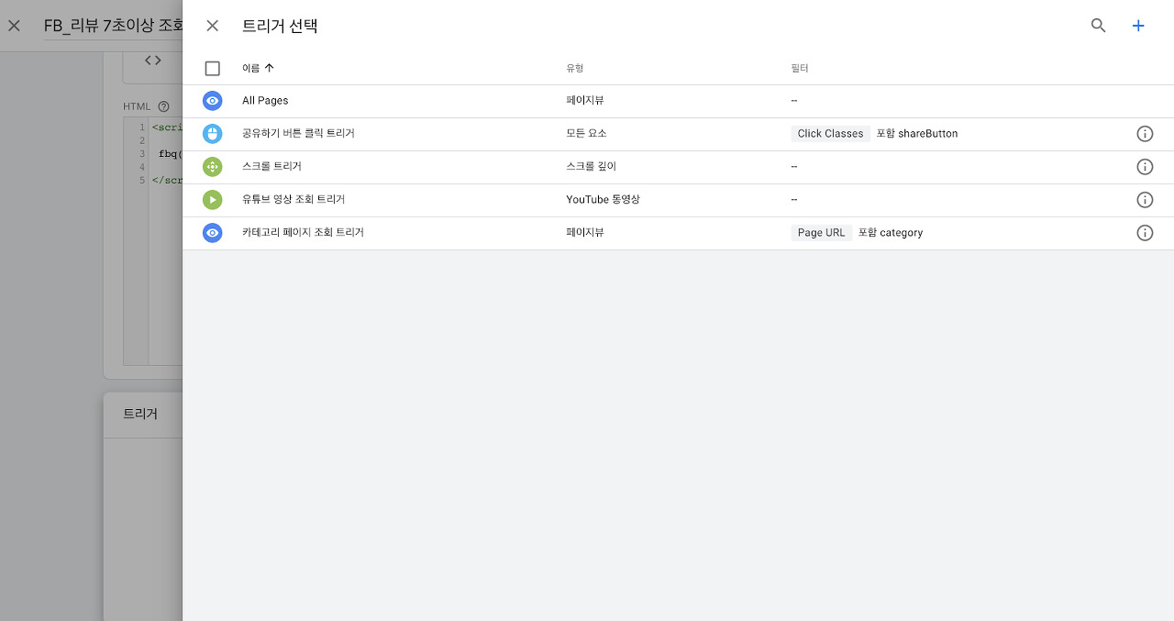Click the search magnifier icon in trigger panel

tap(1098, 26)
